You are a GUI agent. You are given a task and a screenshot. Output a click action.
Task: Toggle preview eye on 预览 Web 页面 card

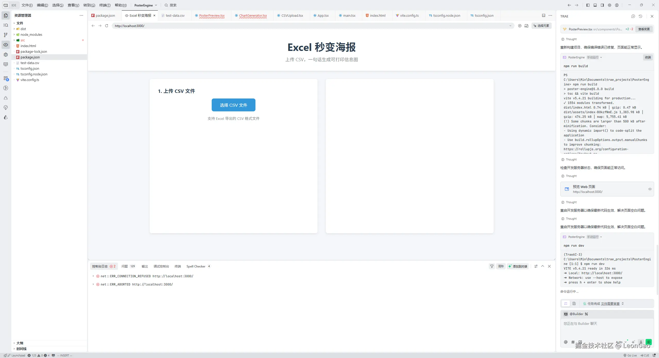tap(650, 189)
